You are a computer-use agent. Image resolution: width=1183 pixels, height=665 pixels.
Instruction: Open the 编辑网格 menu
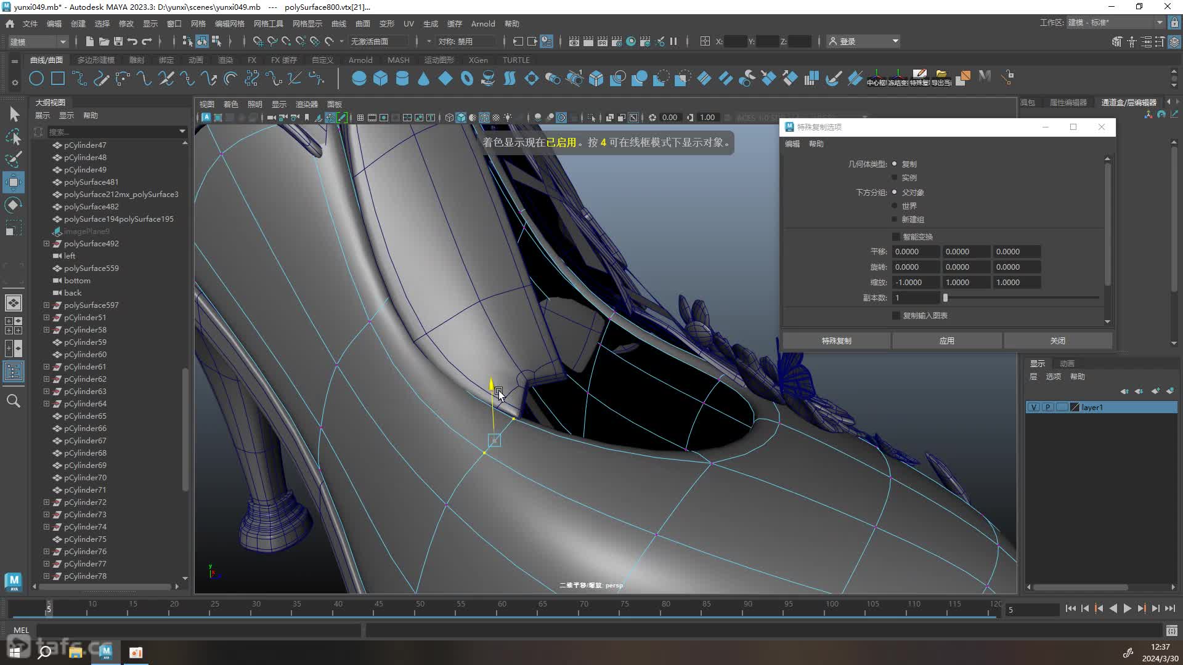tap(229, 23)
